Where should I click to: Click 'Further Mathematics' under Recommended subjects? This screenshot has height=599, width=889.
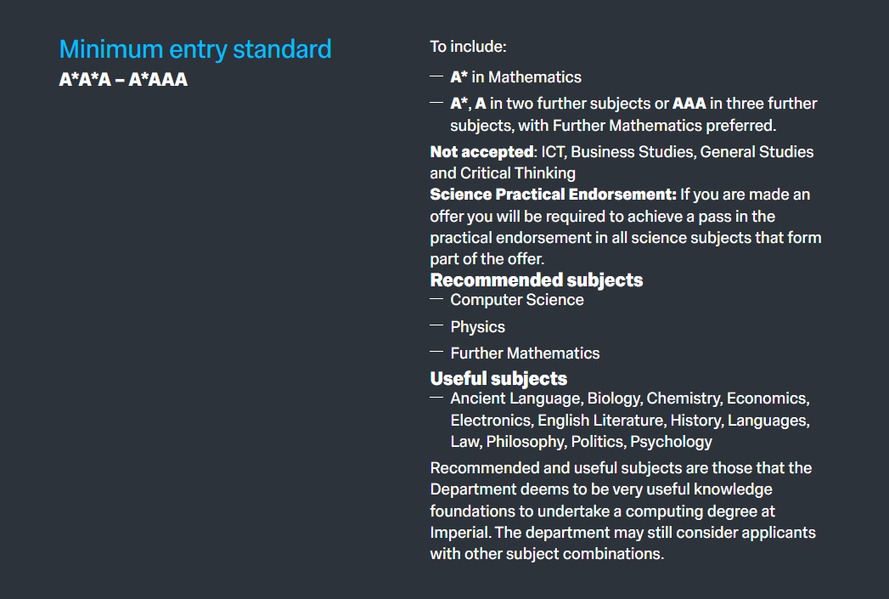click(525, 353)
